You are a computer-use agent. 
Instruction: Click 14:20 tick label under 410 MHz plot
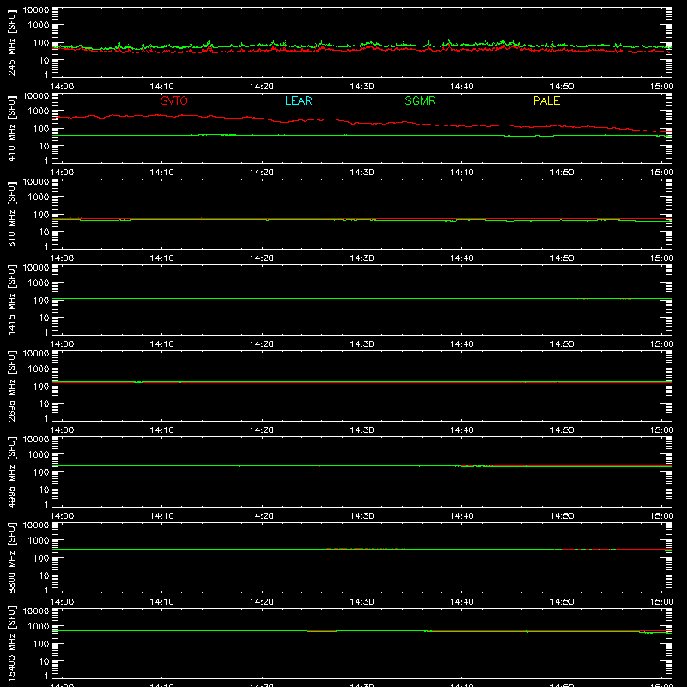click(262, 173)
